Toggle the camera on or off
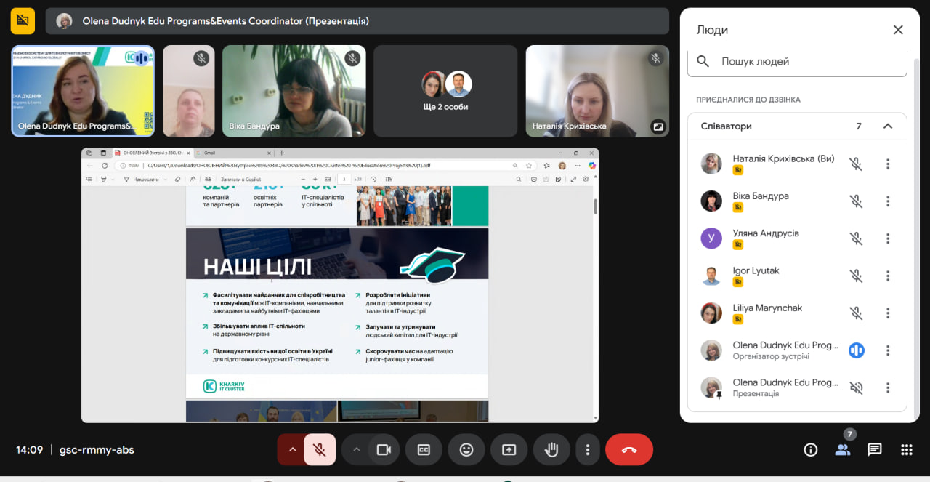This screenshot has width=930, height=482. point(384,449)
